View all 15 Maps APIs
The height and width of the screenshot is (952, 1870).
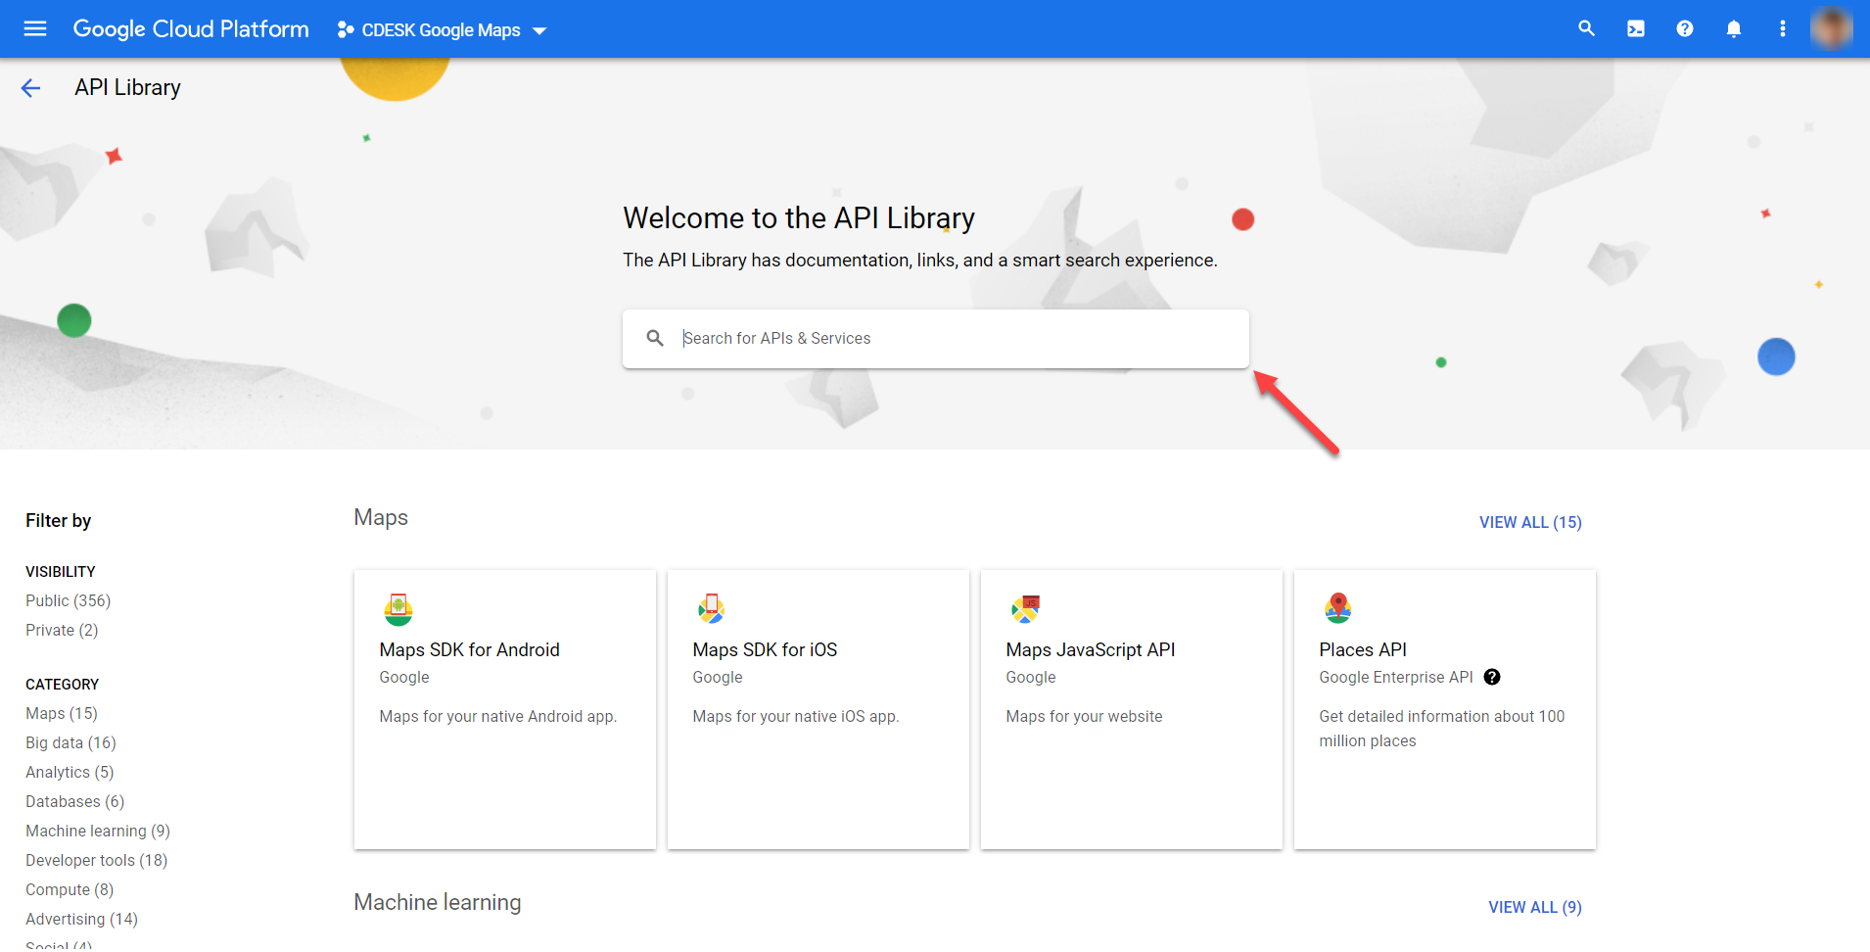(x=1530, y=522)
